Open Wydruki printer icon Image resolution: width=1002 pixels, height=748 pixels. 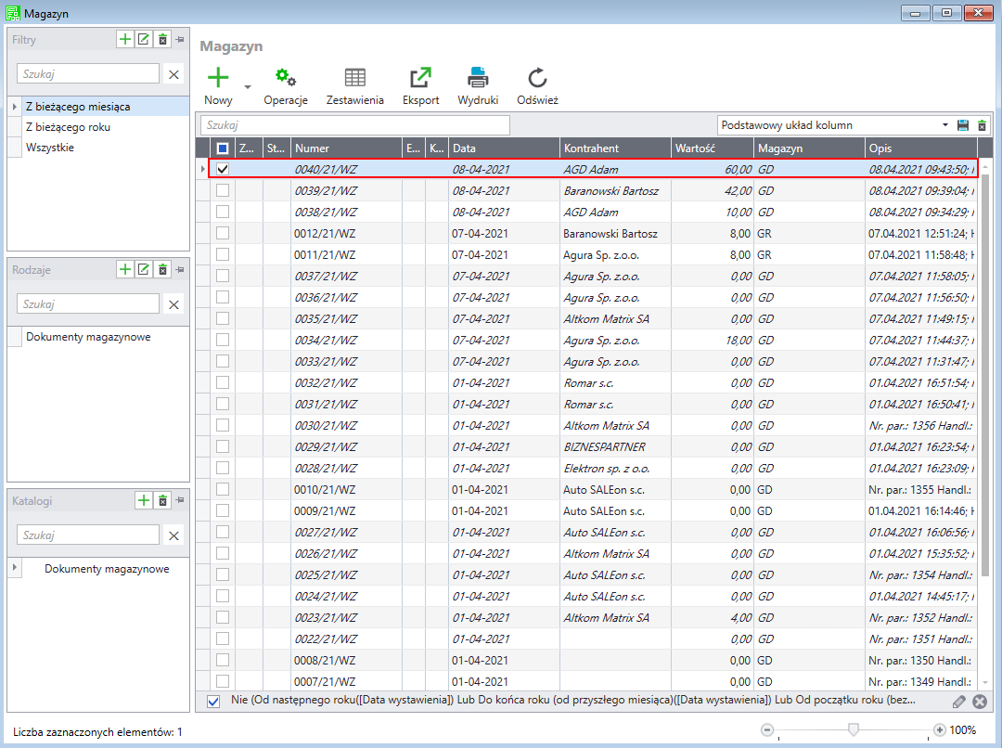tap(478, 78)
